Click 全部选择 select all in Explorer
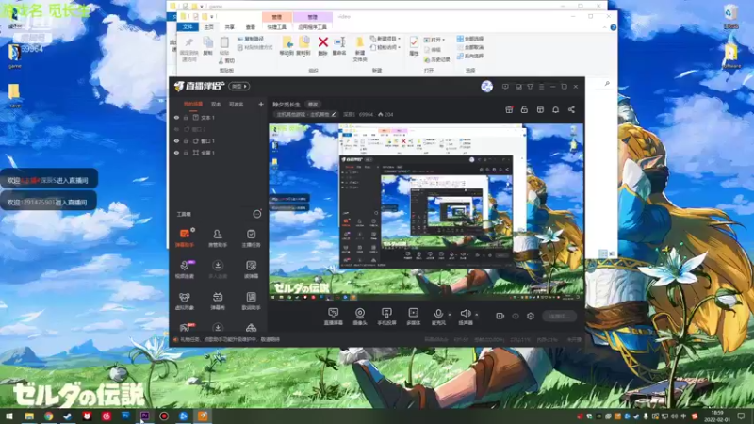This screenshot has height=424, width=754. click(x=470, y=39)
